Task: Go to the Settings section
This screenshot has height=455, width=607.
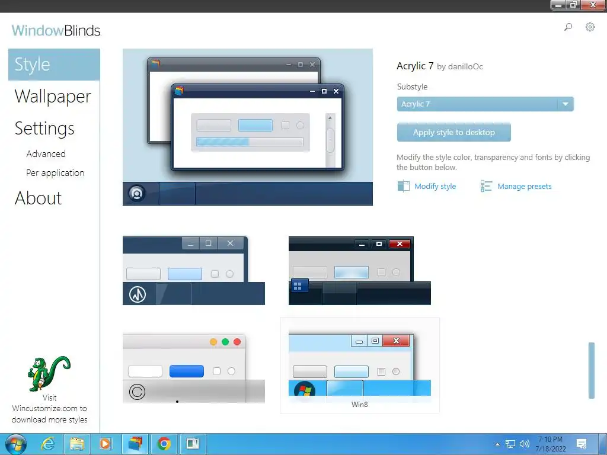Action: (44, 129)
